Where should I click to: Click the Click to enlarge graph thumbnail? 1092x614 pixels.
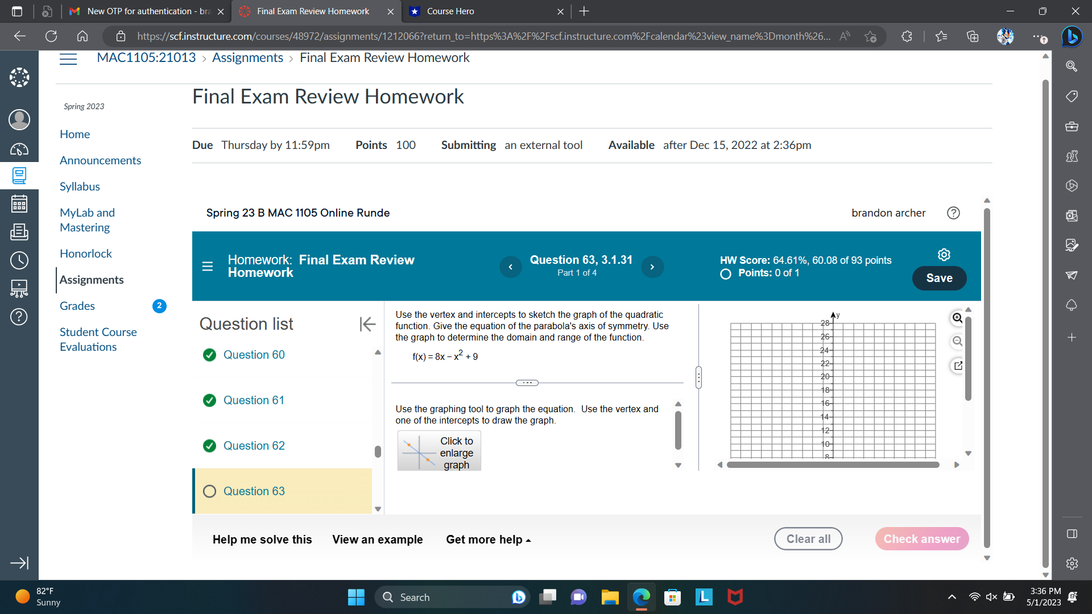[439, 451]
